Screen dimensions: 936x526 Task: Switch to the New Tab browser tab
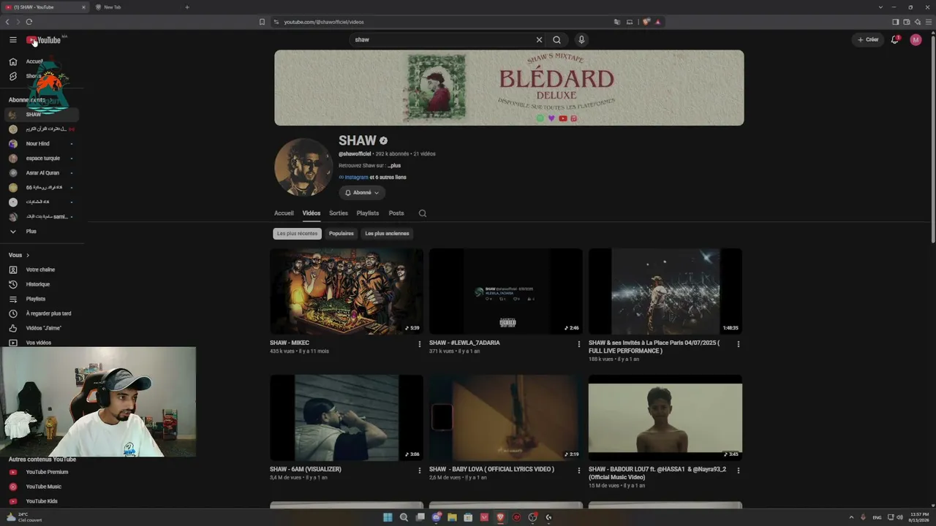click(x=136, y=7)
